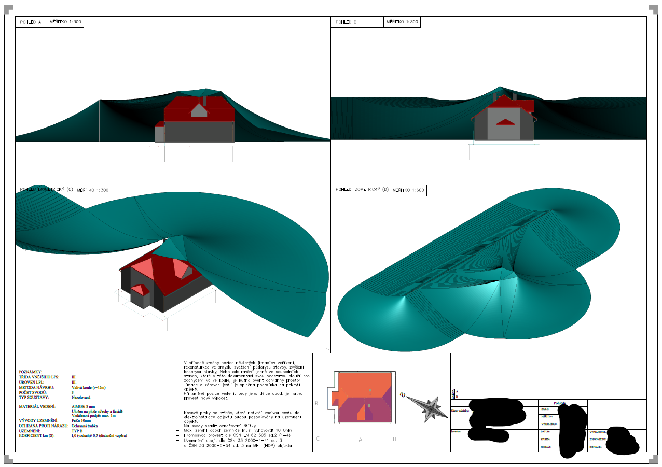This screenshot has height=467, width=662.
Task: Click the POHLED A view label
Action: (31, 22)
